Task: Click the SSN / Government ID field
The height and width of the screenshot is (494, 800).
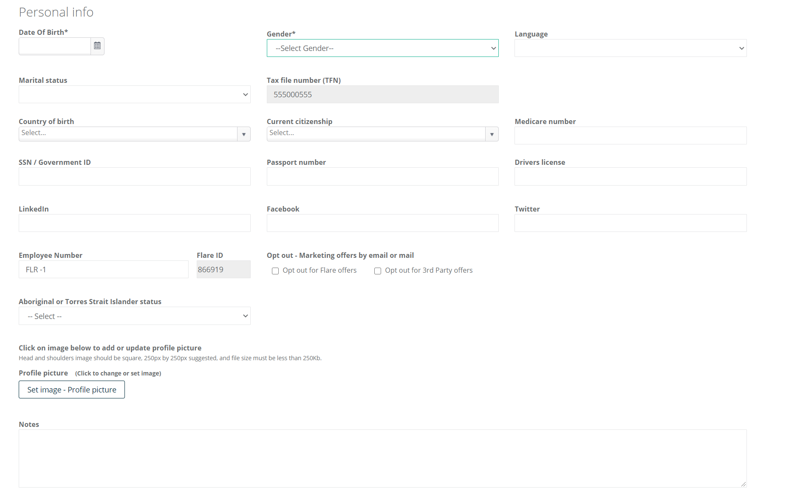Action: [x=135, y=176]
